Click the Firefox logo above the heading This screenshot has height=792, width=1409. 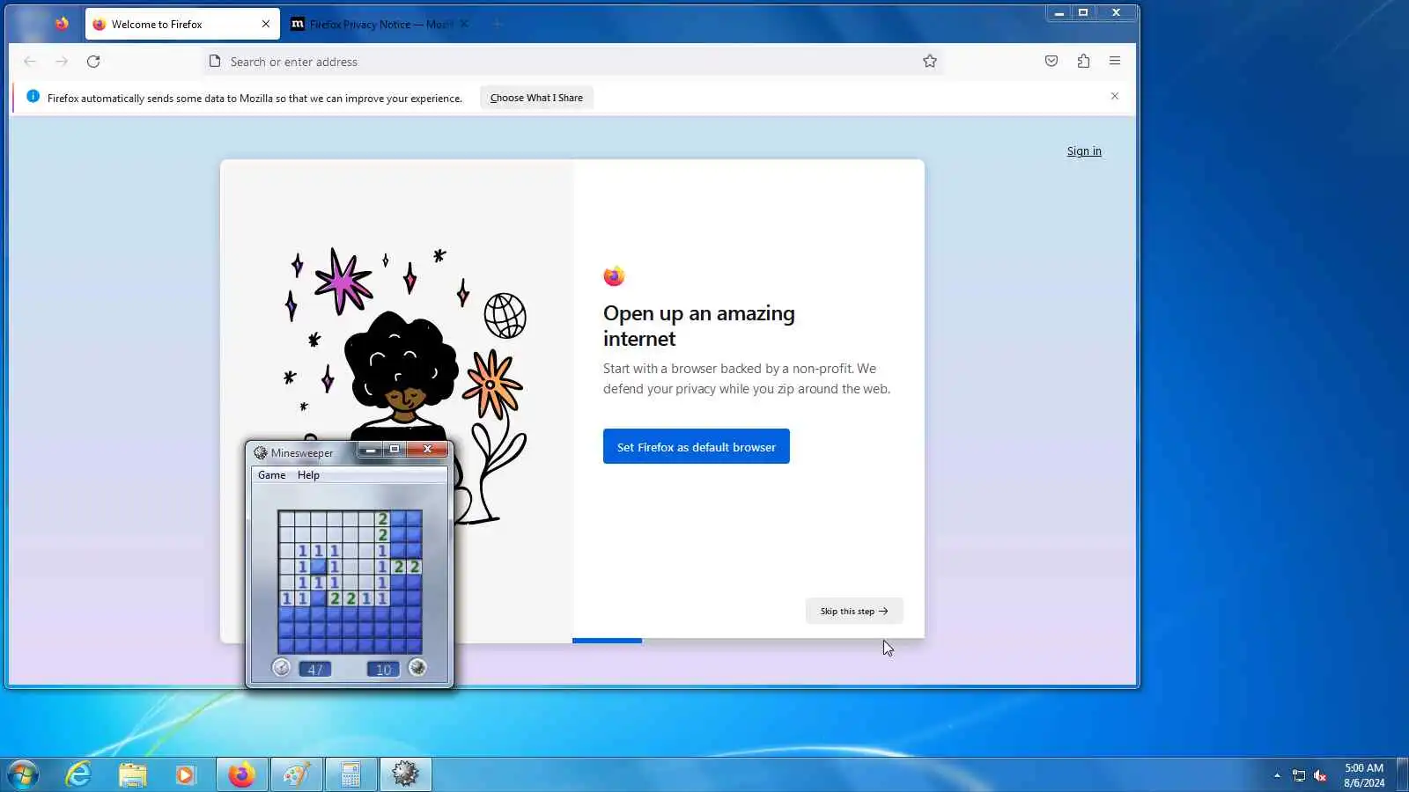614,276
